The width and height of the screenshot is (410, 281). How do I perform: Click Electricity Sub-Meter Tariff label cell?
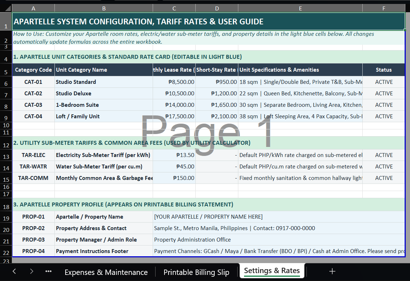tap(104, 155)
